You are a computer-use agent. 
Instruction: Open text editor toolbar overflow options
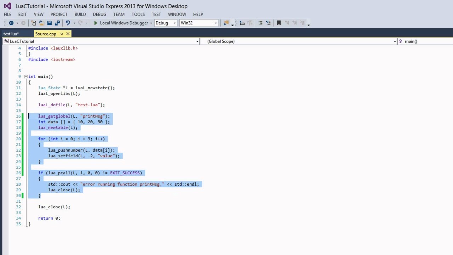pyautogui.click(x=309, y=24)
